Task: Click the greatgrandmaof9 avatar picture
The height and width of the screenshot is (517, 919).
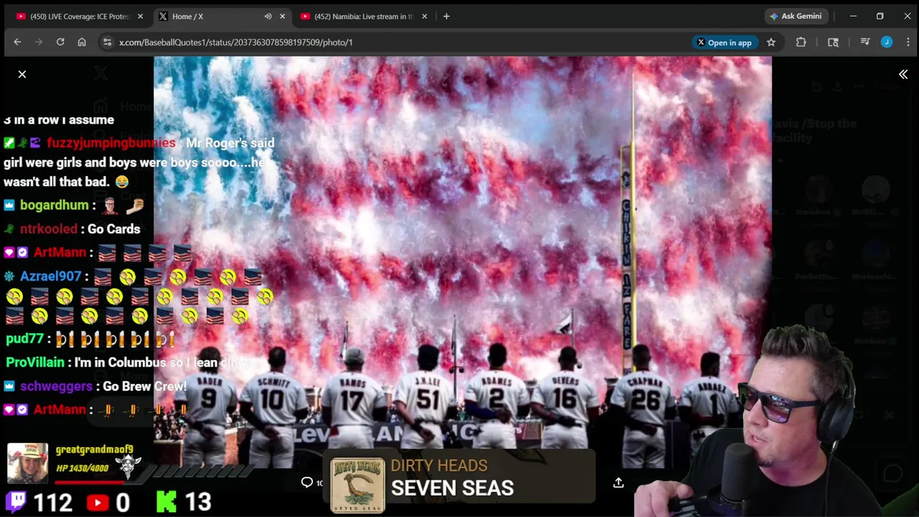Action: 27,463
